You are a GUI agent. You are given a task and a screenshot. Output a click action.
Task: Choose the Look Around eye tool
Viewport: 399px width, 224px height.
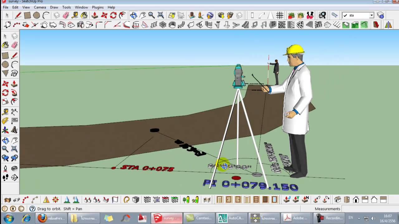[14, 169]
